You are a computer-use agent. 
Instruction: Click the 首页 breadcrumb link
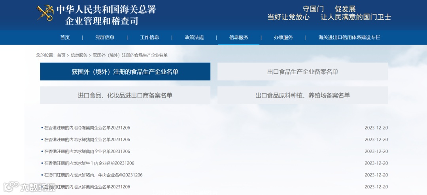(61, 55)
